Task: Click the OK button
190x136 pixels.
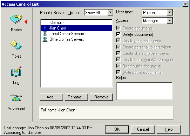Action: (x=117, y=129)
